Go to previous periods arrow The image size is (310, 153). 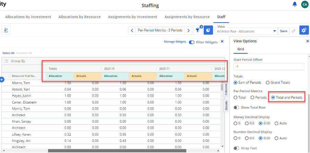(132, 30)
